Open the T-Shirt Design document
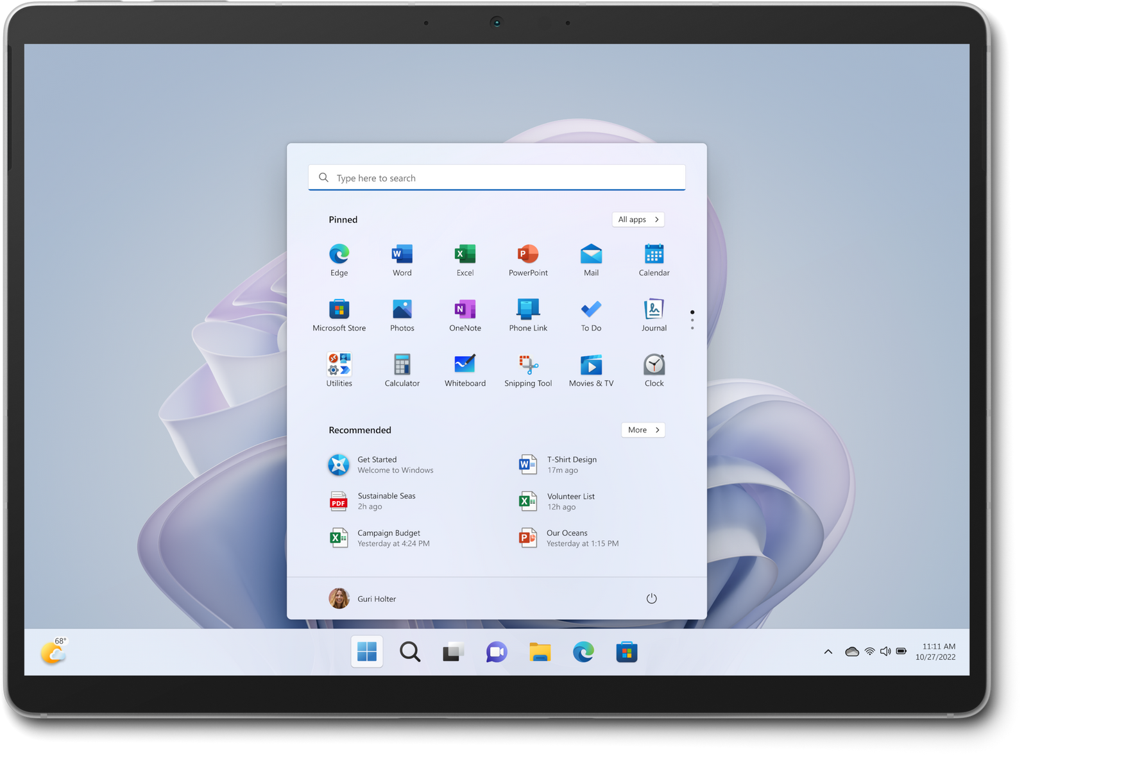1135x770 pixels. [x=558, y=465]
